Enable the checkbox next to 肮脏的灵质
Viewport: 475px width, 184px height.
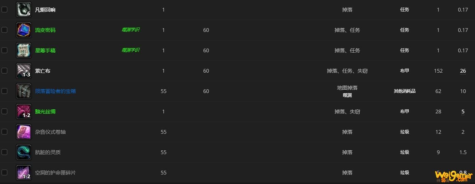point(4,152)
